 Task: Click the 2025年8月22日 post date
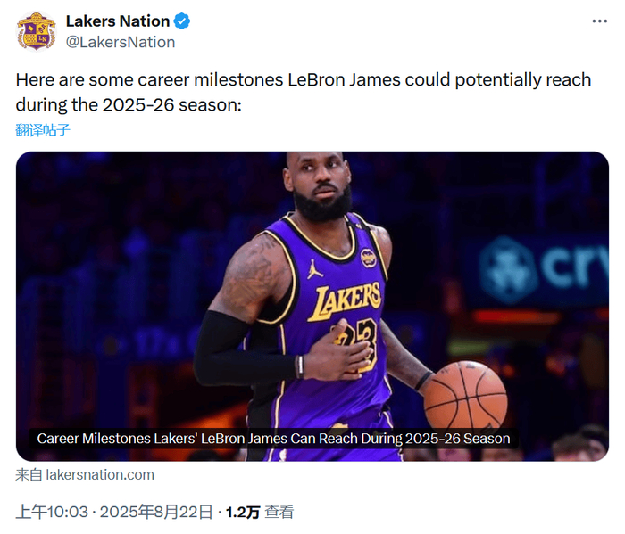pyautogui.click(x=156, y=512)
